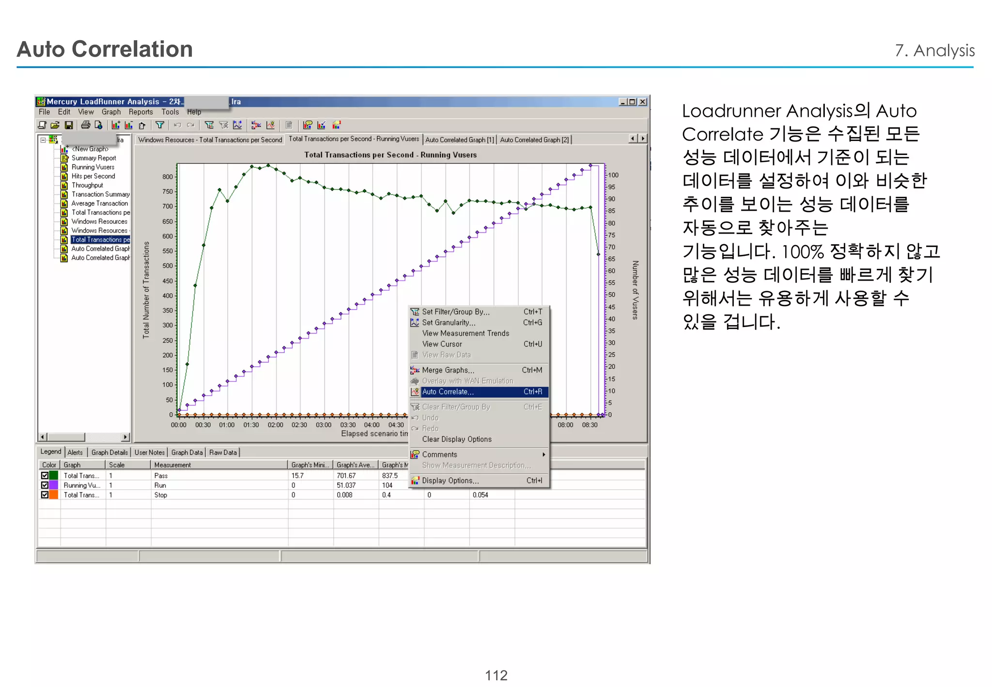Expand the Comments submenu arrow
Viewport: 992px width, 687px height.
[x=543, y=454]
